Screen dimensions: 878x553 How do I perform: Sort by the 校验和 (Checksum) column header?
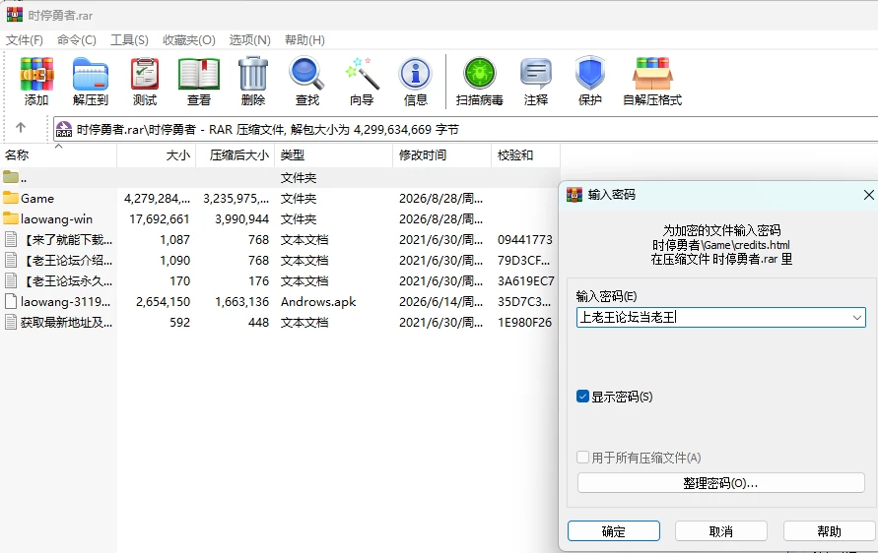(x=526, y=155)
